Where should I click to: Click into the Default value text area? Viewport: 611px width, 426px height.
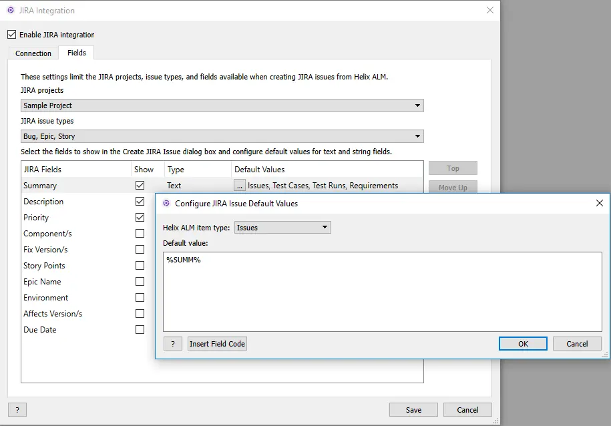click(382, 292)
